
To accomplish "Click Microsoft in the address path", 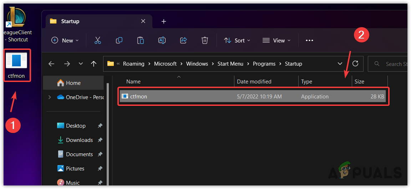I will pyautogui.click(x=166, y=64).
